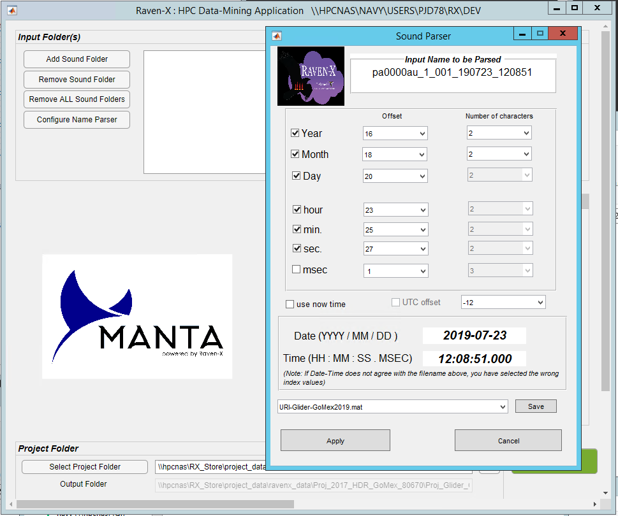618x516 pixels.
Task: Click the main window vertical scrollbar thumb
Action: (x=605, y=211)
